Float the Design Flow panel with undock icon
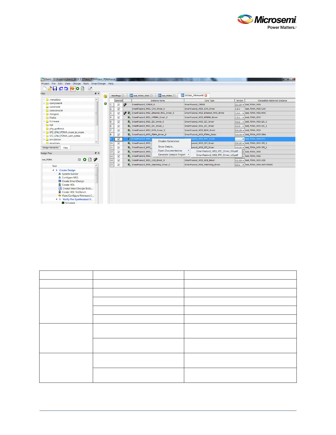 pos(96,153)
